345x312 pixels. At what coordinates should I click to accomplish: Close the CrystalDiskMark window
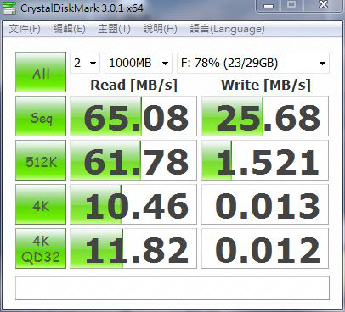[x=323, y=6]
